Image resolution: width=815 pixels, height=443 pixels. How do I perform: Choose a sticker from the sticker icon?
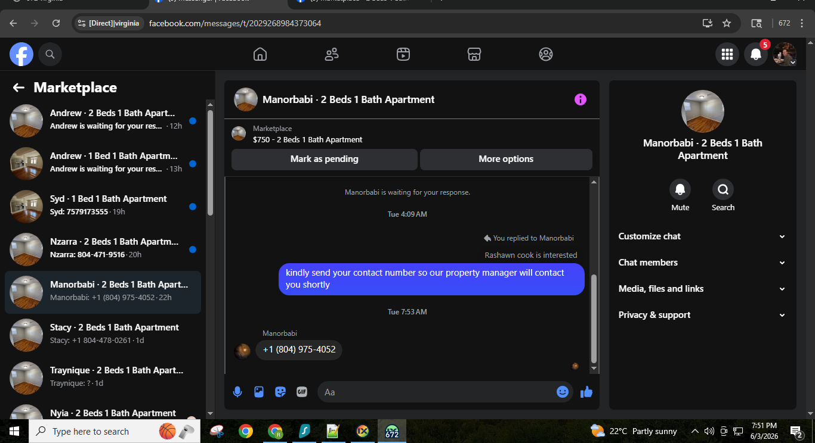(280, 392)
